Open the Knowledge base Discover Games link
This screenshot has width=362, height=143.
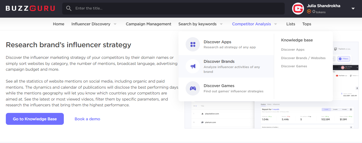pyautogui.click(x=294, y=66)
